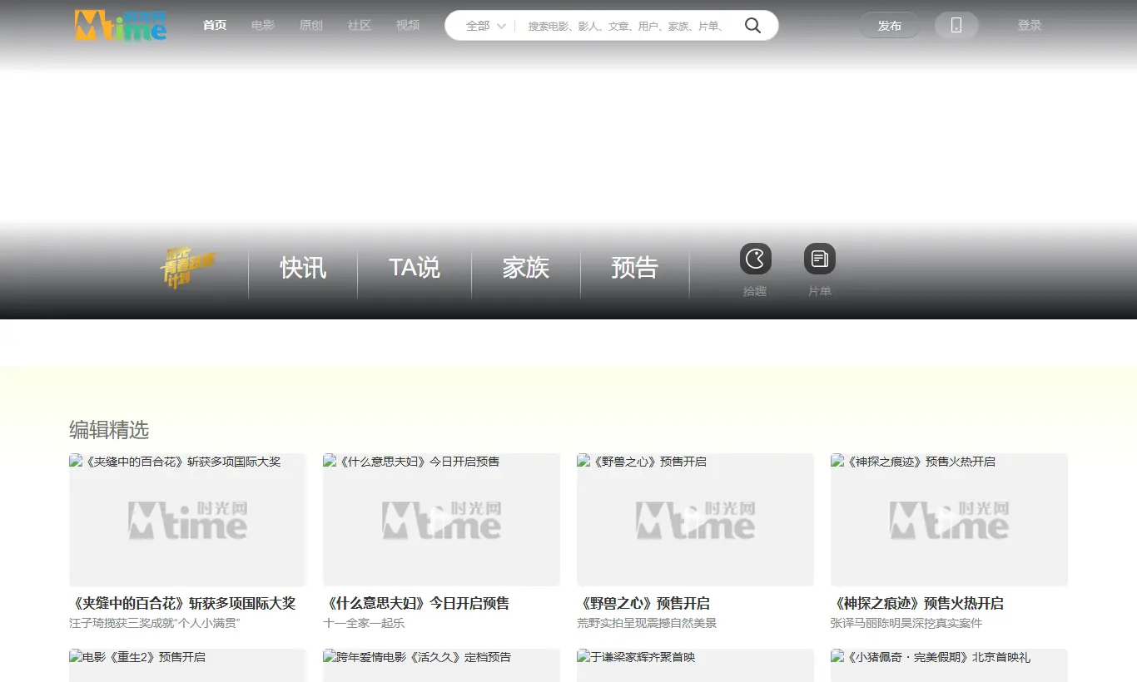The height and width of the screenshot is (682, 1137).
Task: Open the 《活久久》定档预告 thumbnail
Action: coord(442,665)
